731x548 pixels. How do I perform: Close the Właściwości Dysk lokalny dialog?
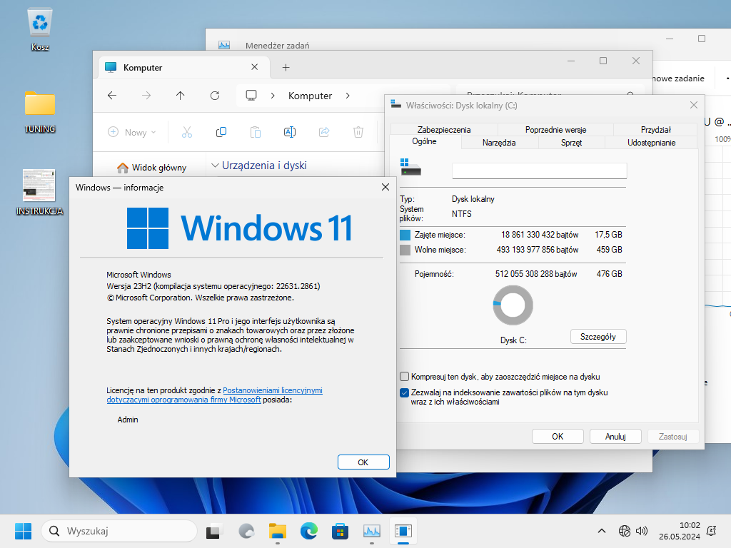(x=694, y=106)
